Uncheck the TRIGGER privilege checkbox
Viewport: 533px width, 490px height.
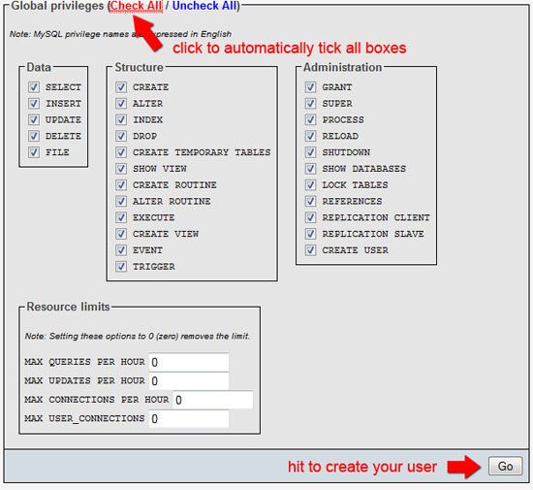(x=121, y=266)
